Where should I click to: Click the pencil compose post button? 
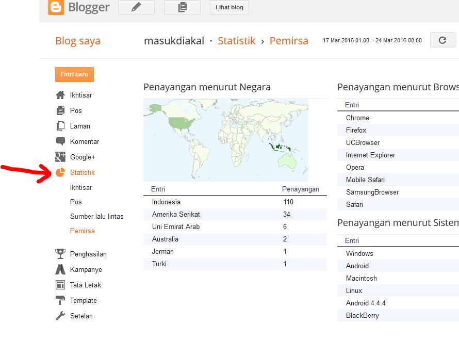pos(136,7)
